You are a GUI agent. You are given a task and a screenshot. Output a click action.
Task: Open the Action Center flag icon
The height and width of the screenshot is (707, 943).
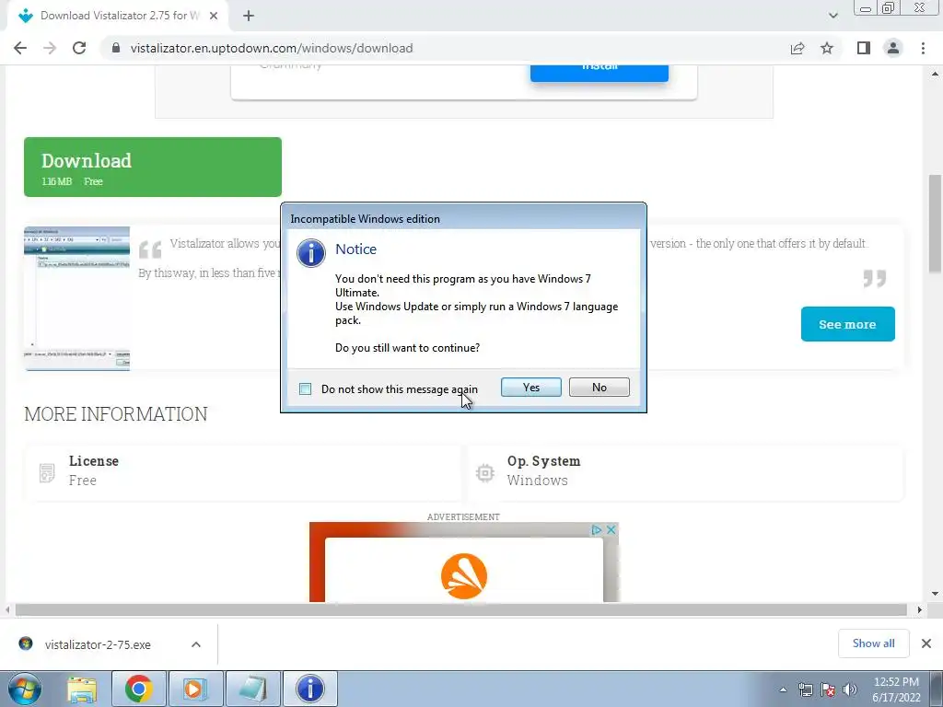click(x=828, y=690)
